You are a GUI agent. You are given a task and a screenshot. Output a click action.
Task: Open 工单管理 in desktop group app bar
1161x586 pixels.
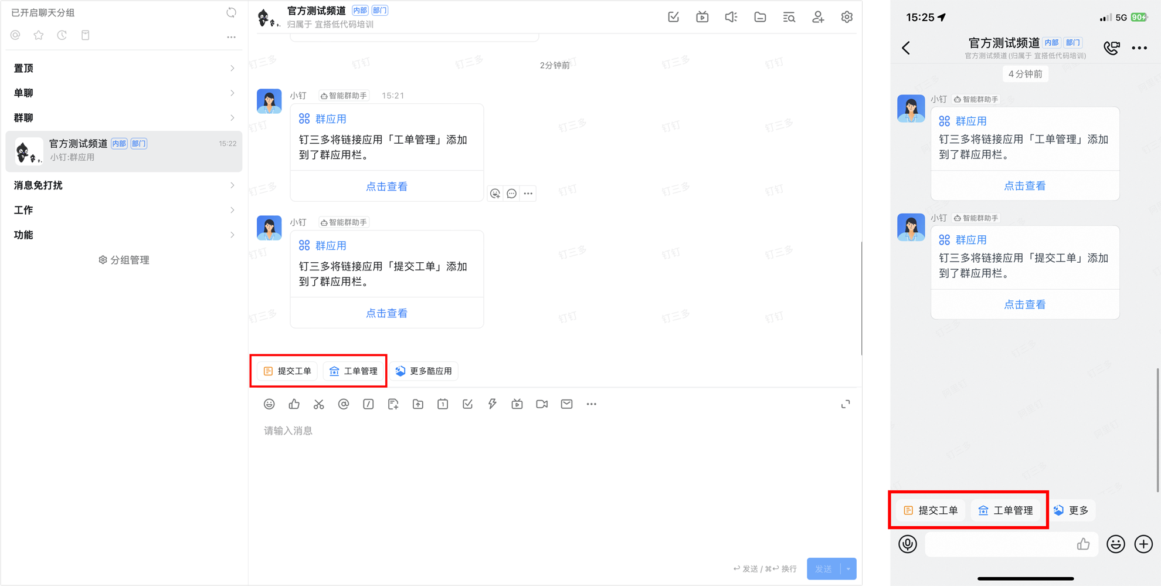coord(354,371)
